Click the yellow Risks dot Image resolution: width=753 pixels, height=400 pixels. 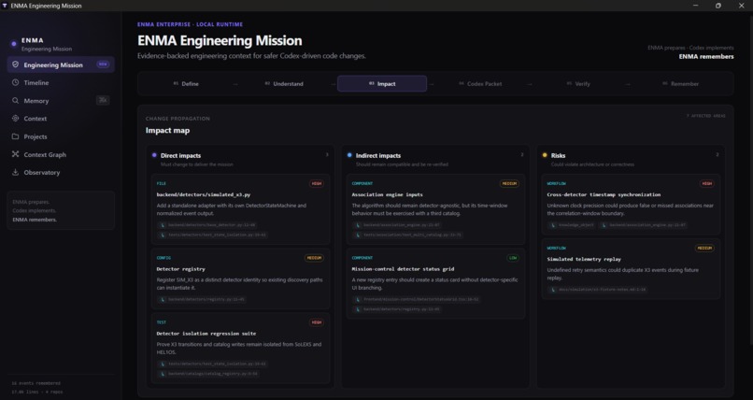coord(545,155)
